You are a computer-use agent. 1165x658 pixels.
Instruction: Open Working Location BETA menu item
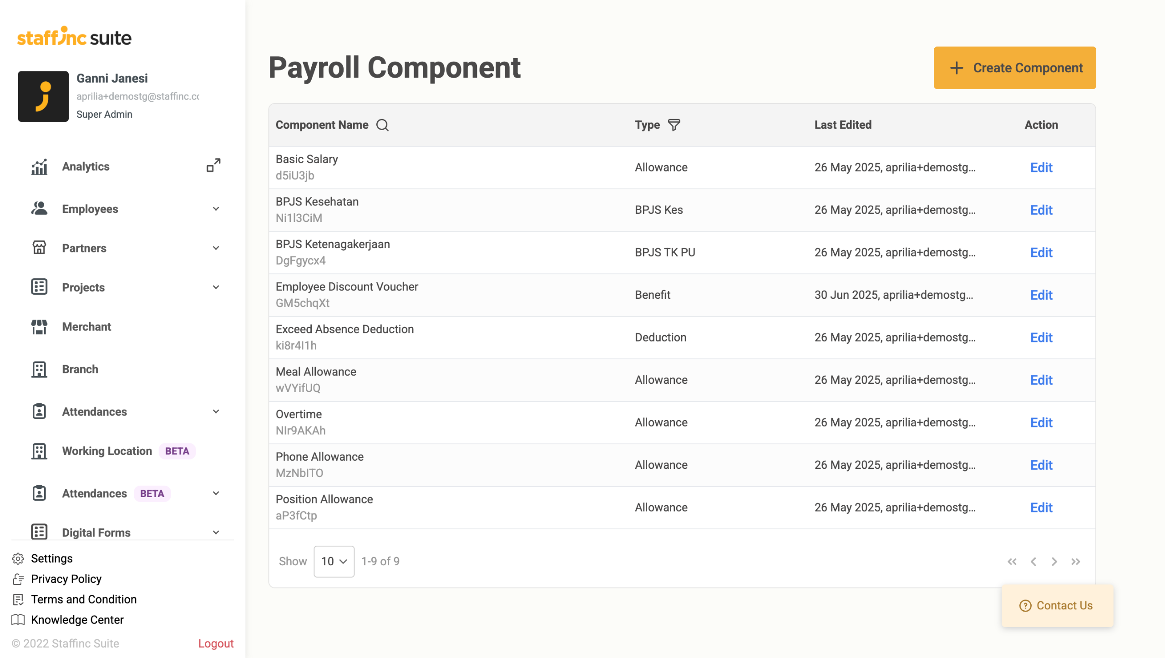[x=107, y=451]
